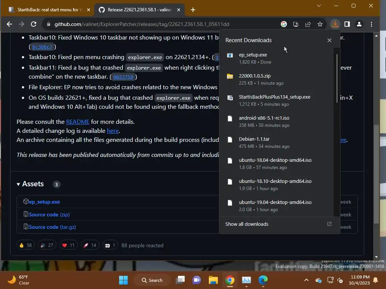Open detailed change log 'here' link
This screenshot has height=289, width=386.
click(113, 131)
